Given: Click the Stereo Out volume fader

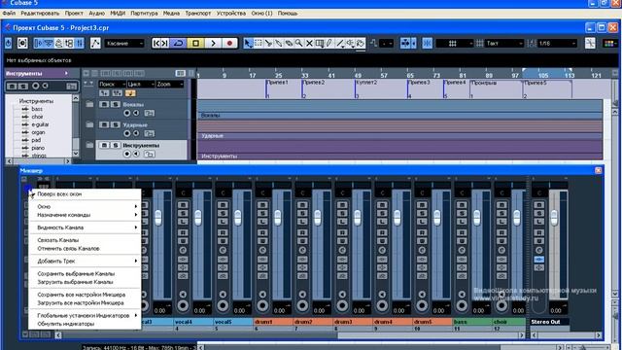Looking at the screenshot, I should tap(554, 218).
